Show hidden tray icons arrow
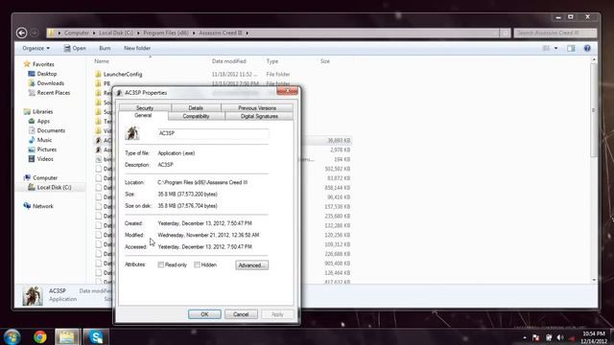614x345 pixels. coord(525,337)
